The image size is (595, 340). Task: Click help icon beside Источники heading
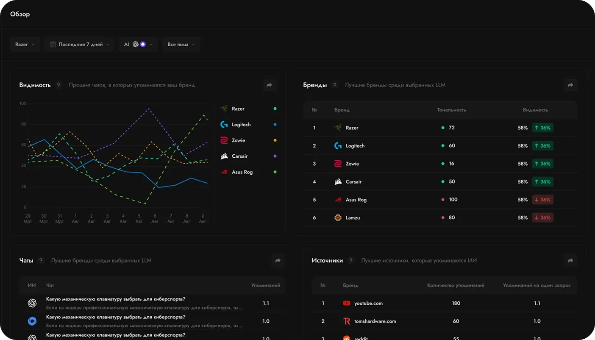pyautogui.click(x=351, y=261)
